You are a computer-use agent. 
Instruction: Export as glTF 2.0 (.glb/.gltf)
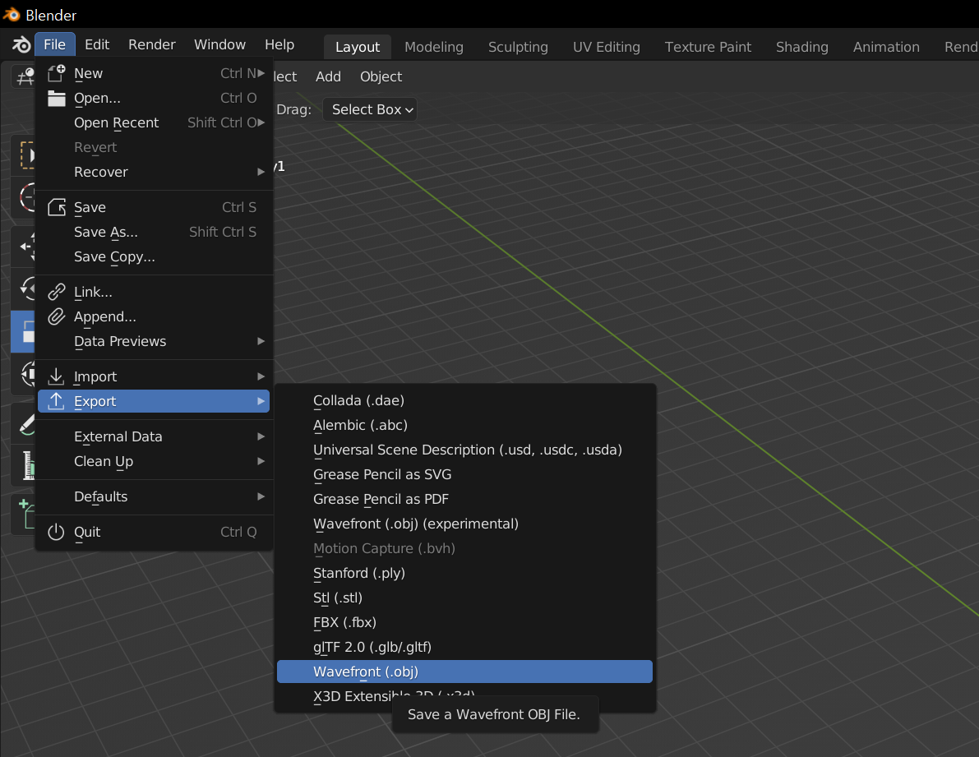464,647
